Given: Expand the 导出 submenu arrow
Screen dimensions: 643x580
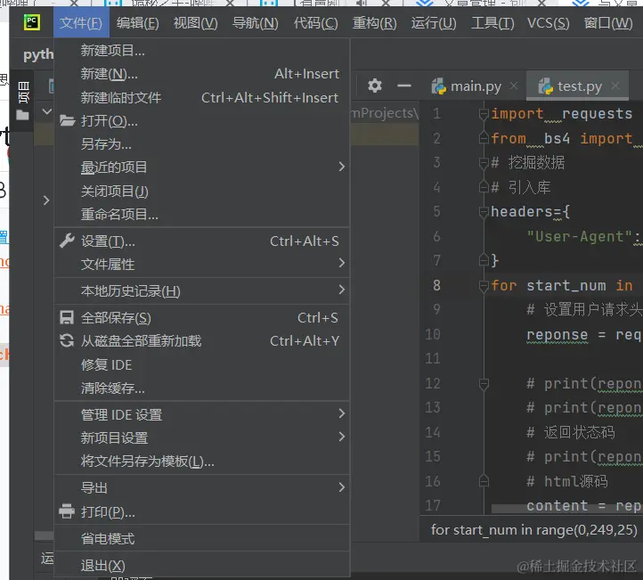Looking at the screenshot, I should [342, 487].
